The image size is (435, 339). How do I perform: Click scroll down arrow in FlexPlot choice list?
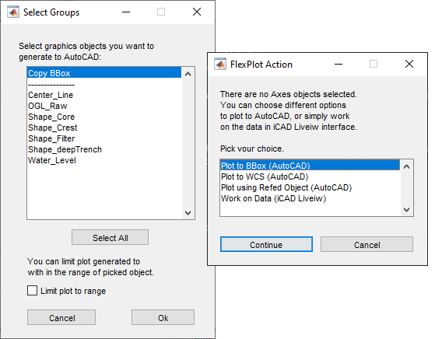click(407, 210)
